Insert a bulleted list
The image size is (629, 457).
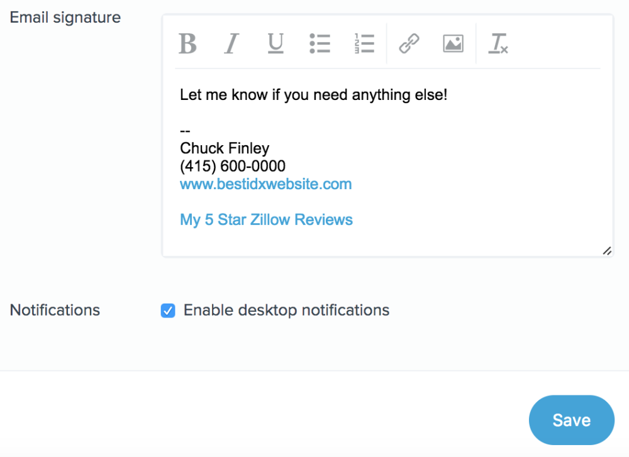320,43
